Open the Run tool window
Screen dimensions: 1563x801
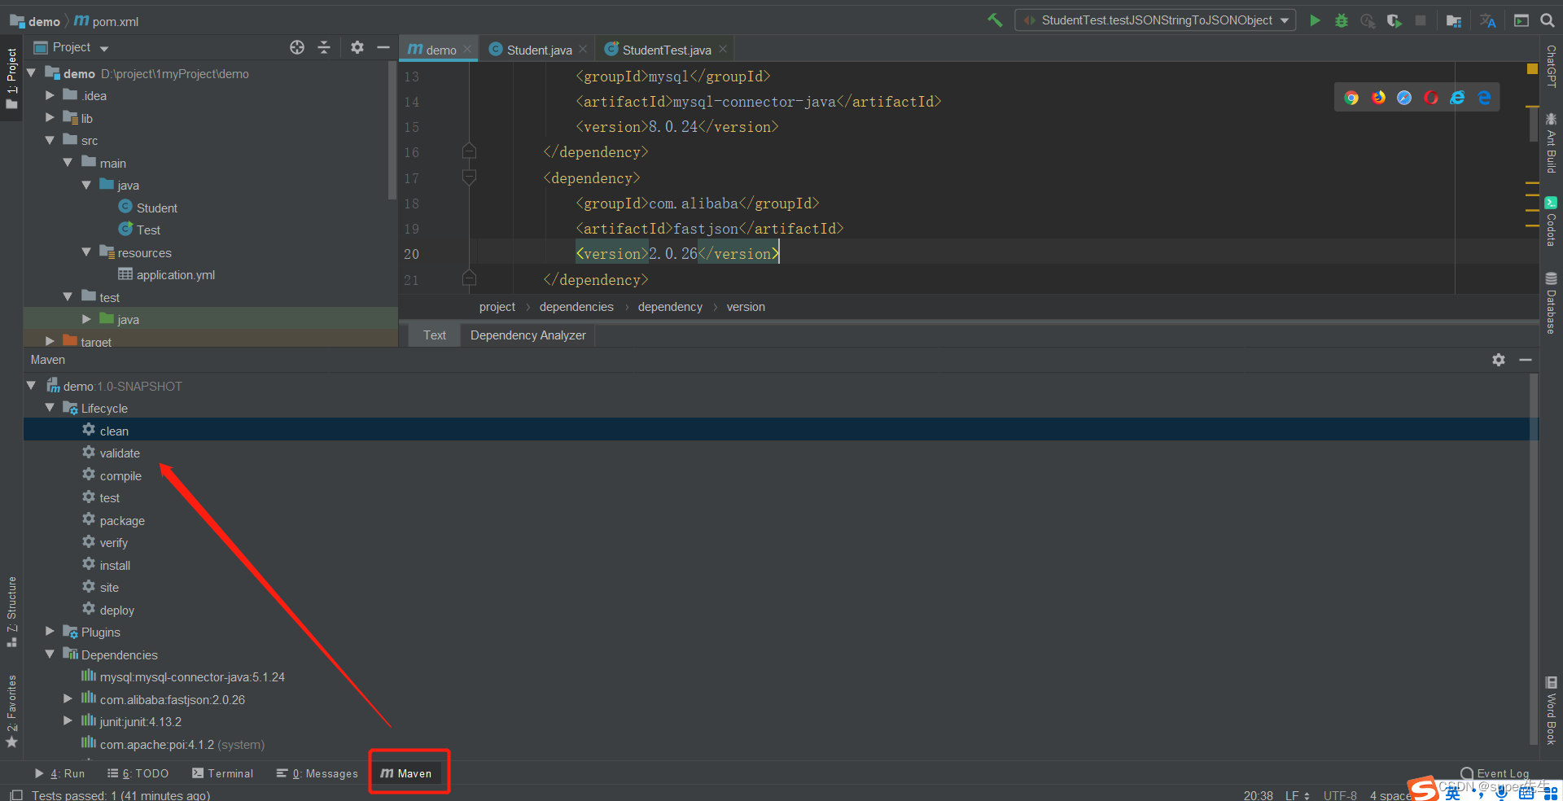(59, 773)
